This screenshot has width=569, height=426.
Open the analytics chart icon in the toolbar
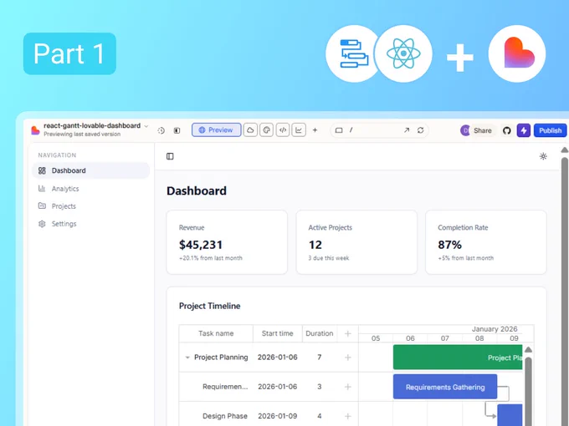point(299,130)
